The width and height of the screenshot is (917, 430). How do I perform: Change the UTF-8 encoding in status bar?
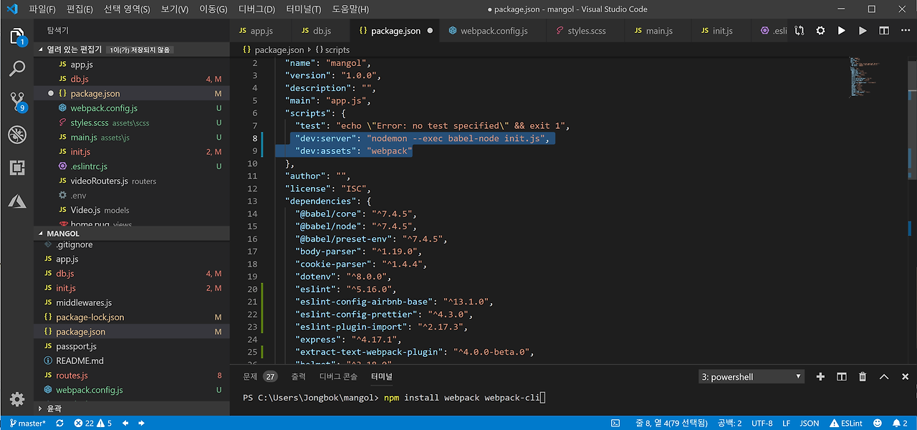click(x=762, y=423)
